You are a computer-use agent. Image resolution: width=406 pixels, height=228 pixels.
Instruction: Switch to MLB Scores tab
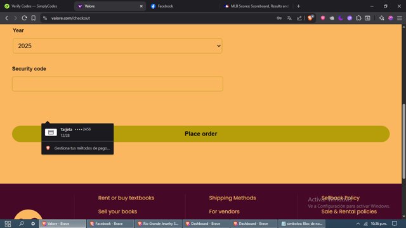(256, 6)
